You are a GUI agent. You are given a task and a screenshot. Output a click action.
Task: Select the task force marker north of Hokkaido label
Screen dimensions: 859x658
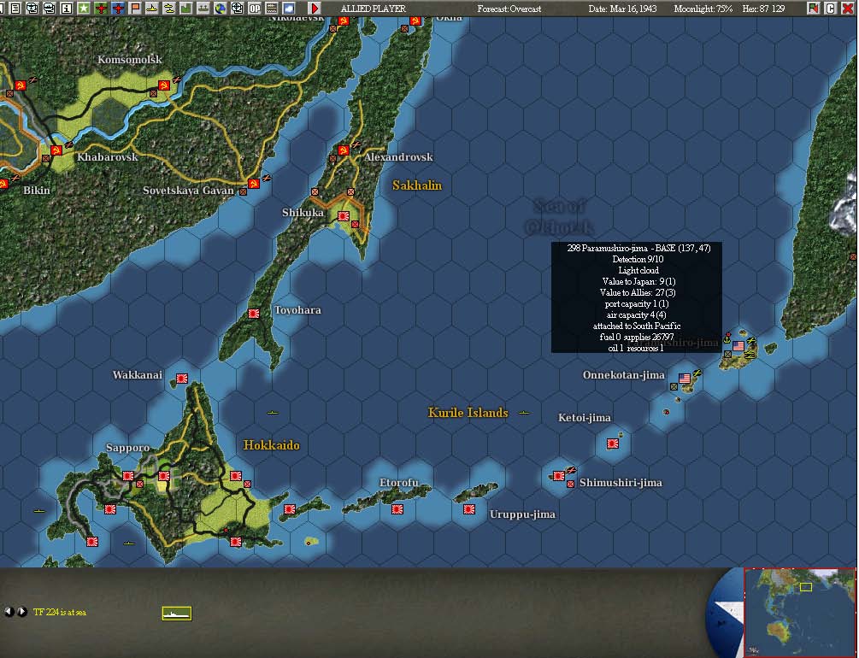coord(273,413)
